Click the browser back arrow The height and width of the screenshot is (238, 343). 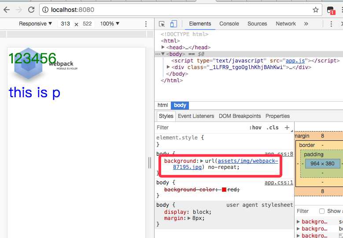tap(7, 10)
